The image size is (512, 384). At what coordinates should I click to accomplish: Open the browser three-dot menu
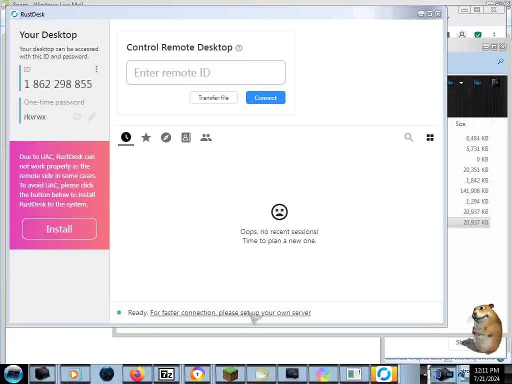point(494,34)
